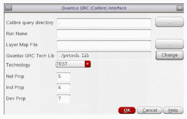Open the Technology combo box showing TEST
Image resolution: width=187 pixels, height=119 pixels.
(70, 64)
